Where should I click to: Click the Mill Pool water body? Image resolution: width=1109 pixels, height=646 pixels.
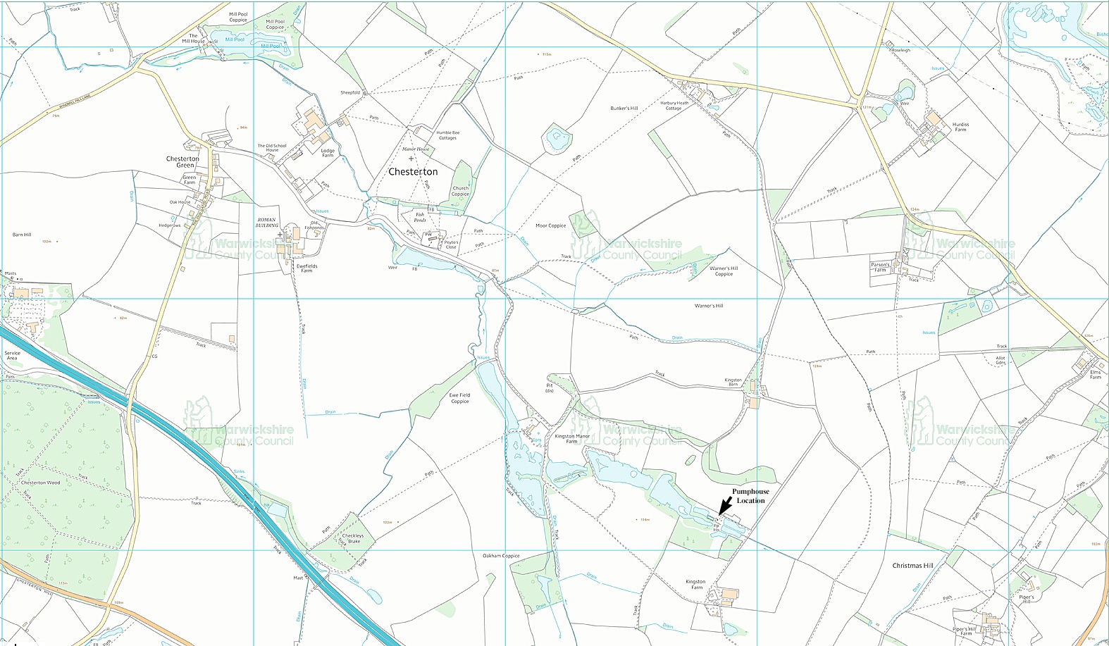[x=235, y=39]
